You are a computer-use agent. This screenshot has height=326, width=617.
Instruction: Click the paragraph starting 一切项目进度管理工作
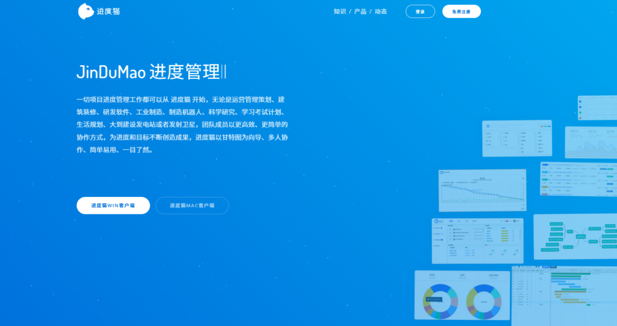click(182, 124)
